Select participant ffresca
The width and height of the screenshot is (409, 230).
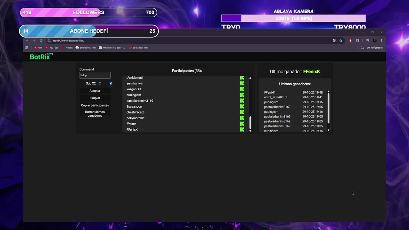point(131,124)
